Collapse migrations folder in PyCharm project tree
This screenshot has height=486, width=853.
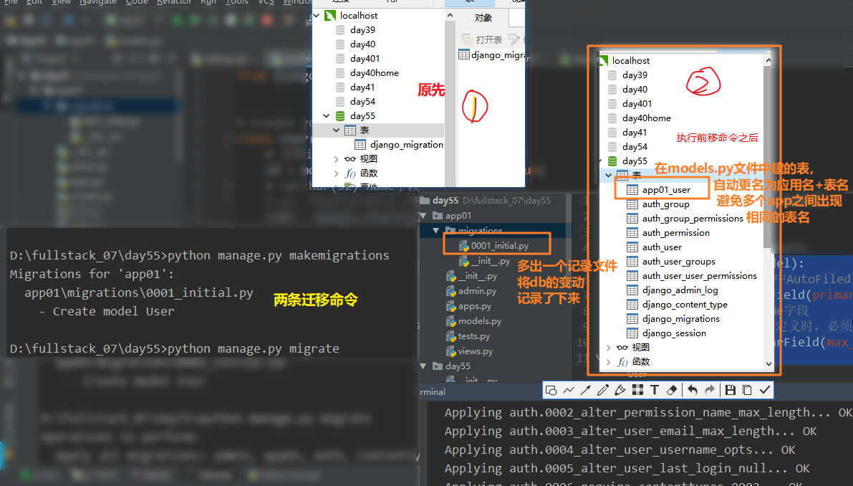click(x=435, y=230)
